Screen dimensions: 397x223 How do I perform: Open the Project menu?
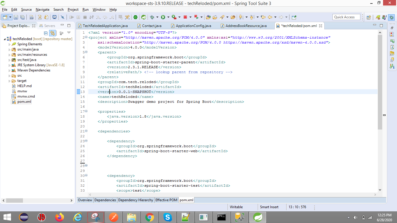73,10
